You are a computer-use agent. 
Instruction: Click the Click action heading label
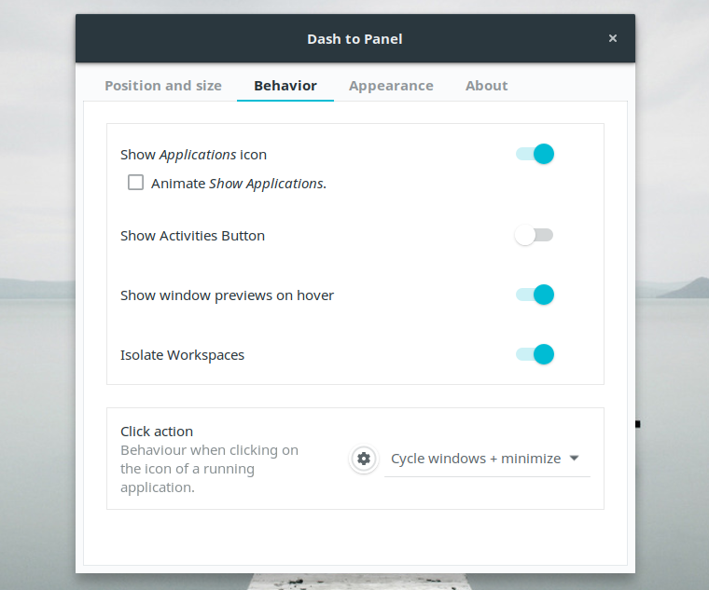click(157, 432)
